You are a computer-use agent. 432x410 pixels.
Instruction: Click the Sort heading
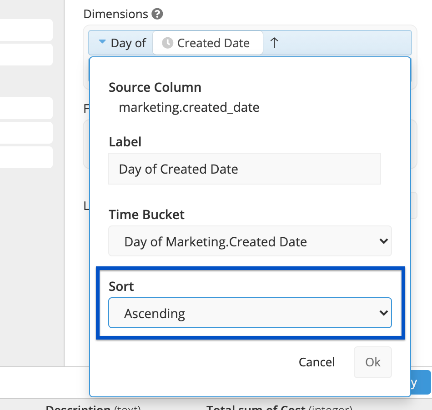pyautogui.click(x=121, y=286)
